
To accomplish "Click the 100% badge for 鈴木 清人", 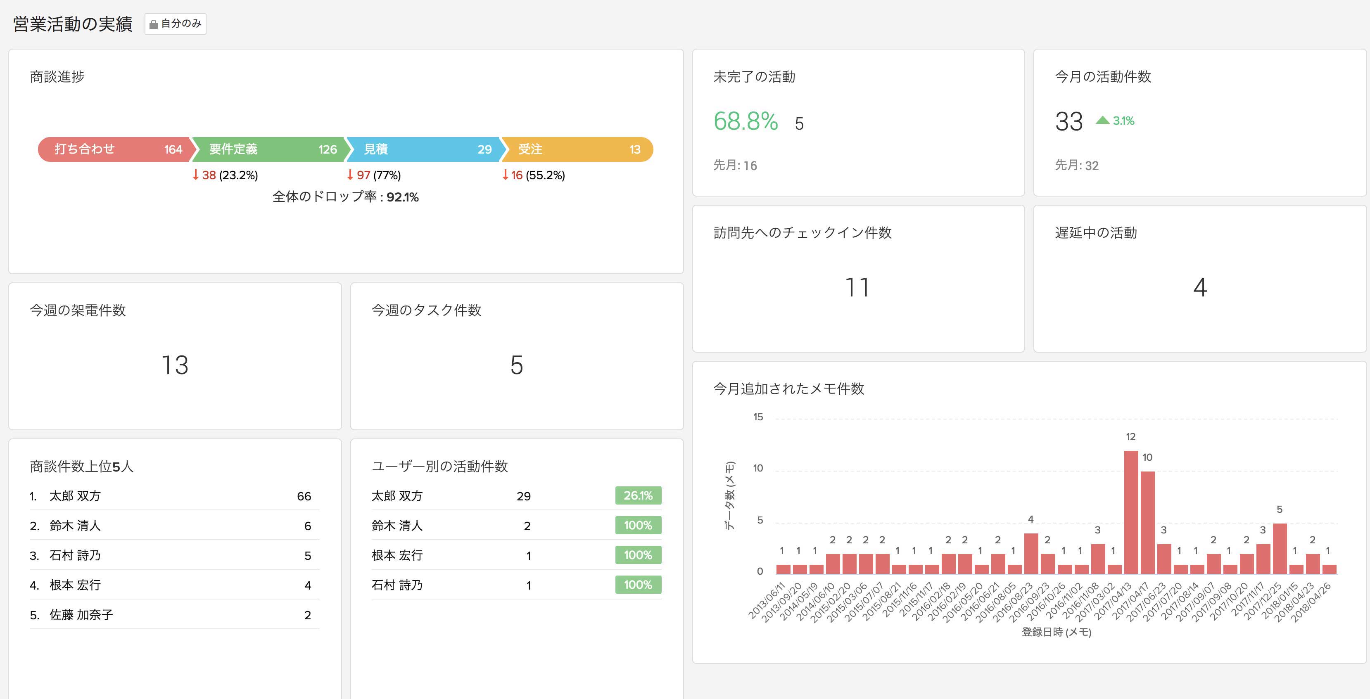I will click(x=638, y=525).
